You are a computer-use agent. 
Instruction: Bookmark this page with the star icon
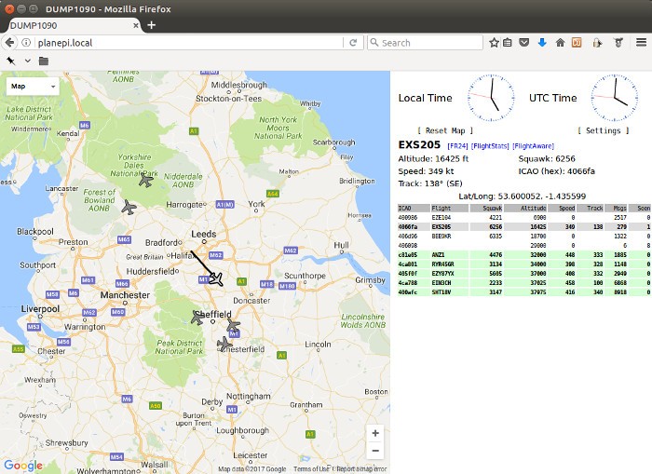pos(494,43)
